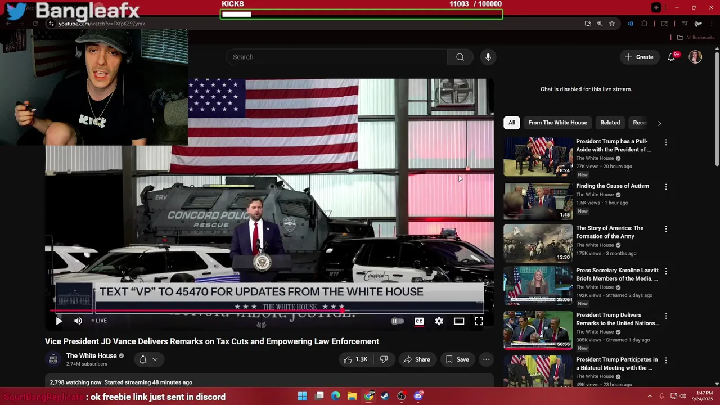Open The Story of America thumbnail

coord(538,243)
